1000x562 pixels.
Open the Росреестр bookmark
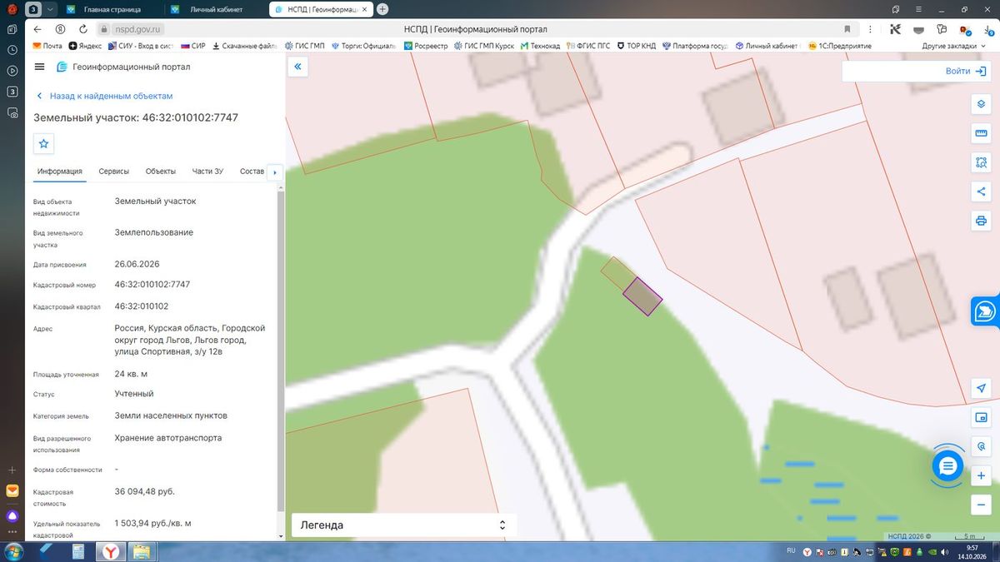pyautogui.click(x=425, y=46)
